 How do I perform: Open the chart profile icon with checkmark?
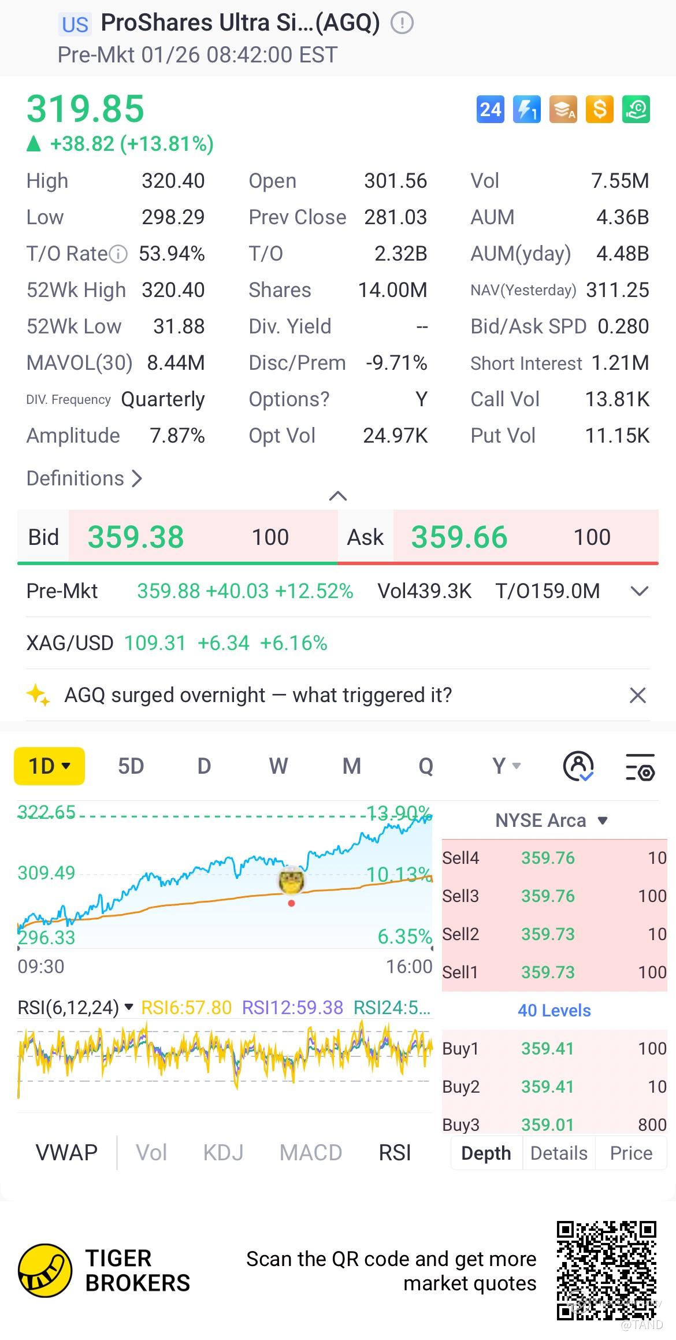pyautogui.click(x=578, y=766)
